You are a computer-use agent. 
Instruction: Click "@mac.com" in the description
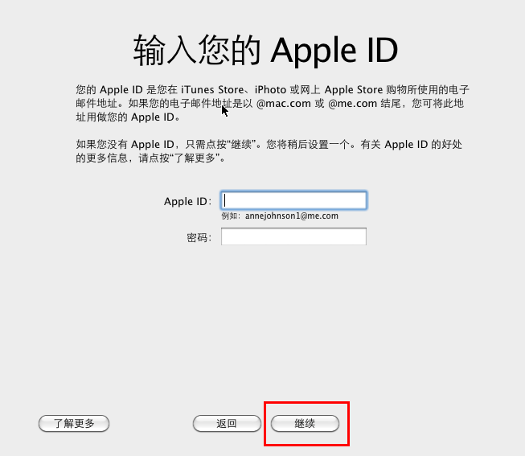pyautogui.click(x=284, y=104)
